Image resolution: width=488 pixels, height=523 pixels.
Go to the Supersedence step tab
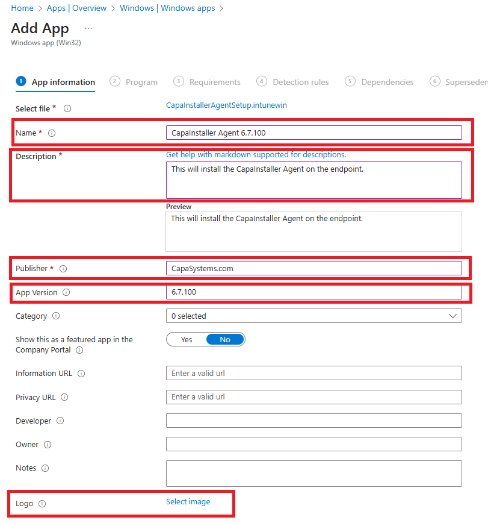pyautogui.click(x=459, y=82)
